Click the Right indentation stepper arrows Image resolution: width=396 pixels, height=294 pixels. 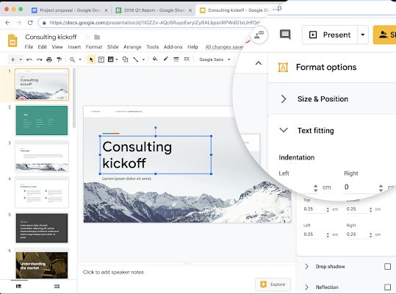click(x=381, y=188)
